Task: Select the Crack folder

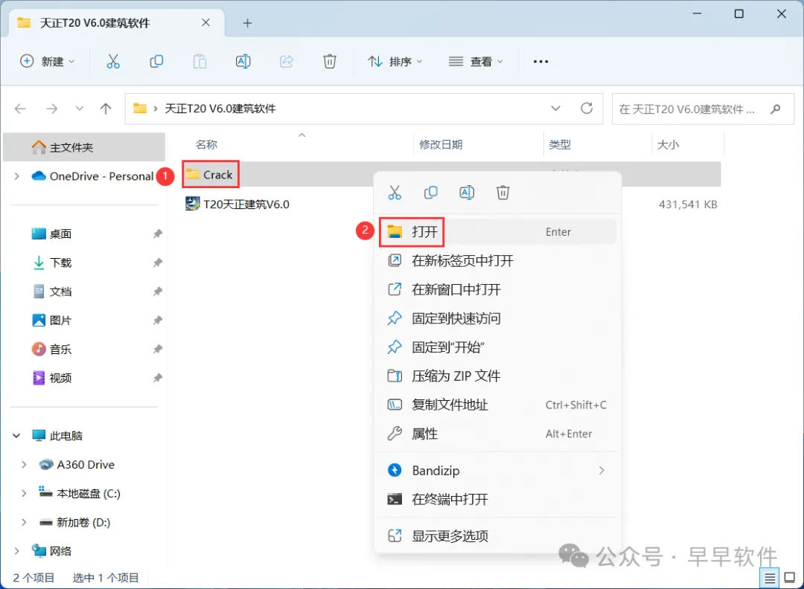Action: [x=210, y=175]
